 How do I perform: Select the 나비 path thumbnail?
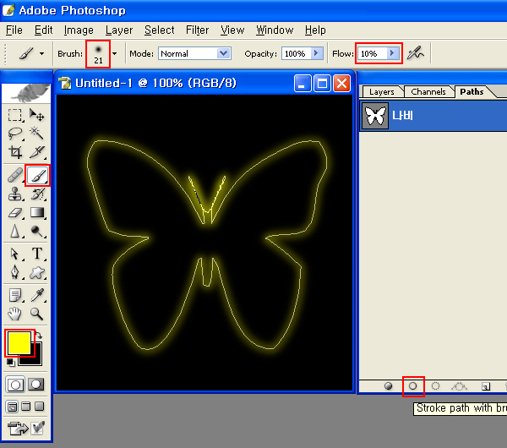pos(375,116)
